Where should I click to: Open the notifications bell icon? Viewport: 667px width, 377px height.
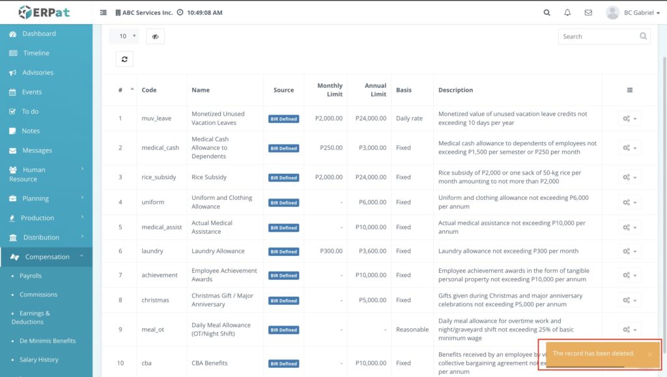pyautogui.click(x=567, y=12)
